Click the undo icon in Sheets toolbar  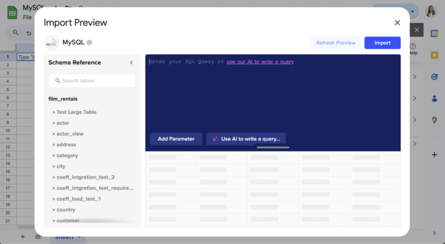coord(29,33)
